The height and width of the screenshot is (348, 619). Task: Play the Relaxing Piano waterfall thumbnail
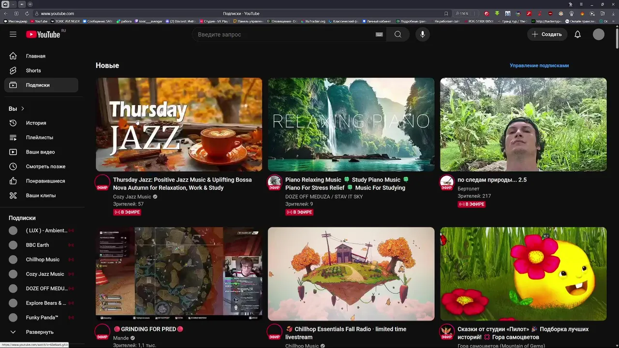pyautogui.click(x=351, y=125)
